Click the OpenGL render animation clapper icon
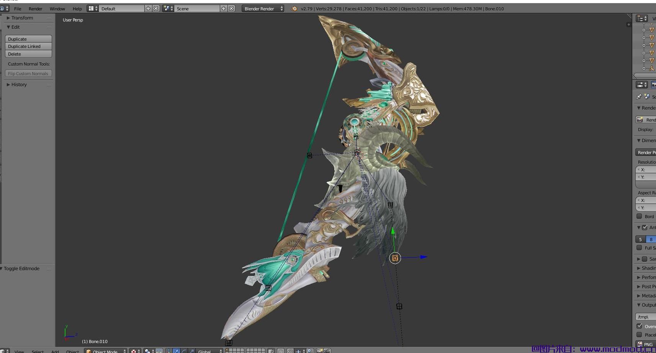Screen dimensions: 656x353 pyautogui.click(x=327, y=351)
